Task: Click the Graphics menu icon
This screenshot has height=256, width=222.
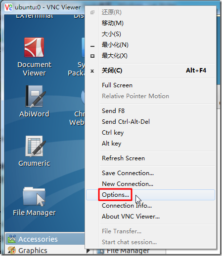Action: coord(11,250)
